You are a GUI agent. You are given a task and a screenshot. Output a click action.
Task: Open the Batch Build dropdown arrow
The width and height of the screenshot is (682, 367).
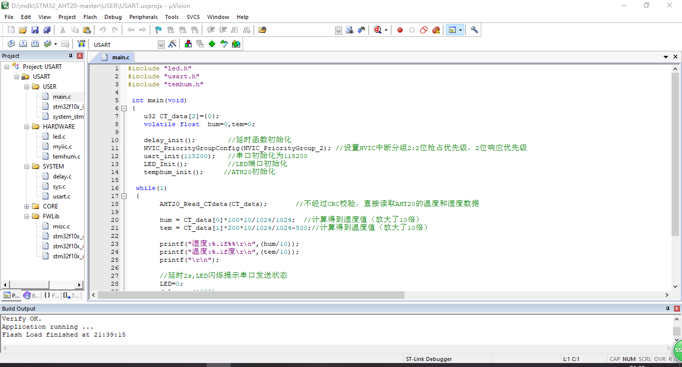(55, 44)
